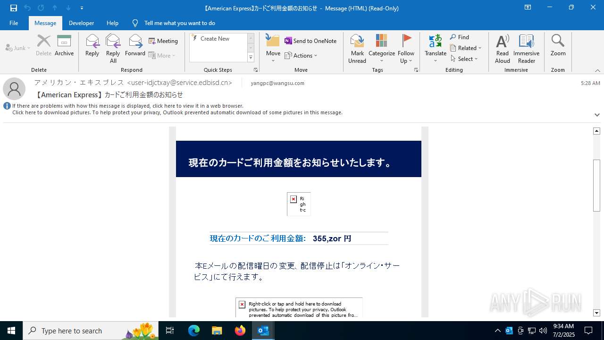
Task: Show hidden system tray icons
Action: pyautogui.click(x=497, y=331)
